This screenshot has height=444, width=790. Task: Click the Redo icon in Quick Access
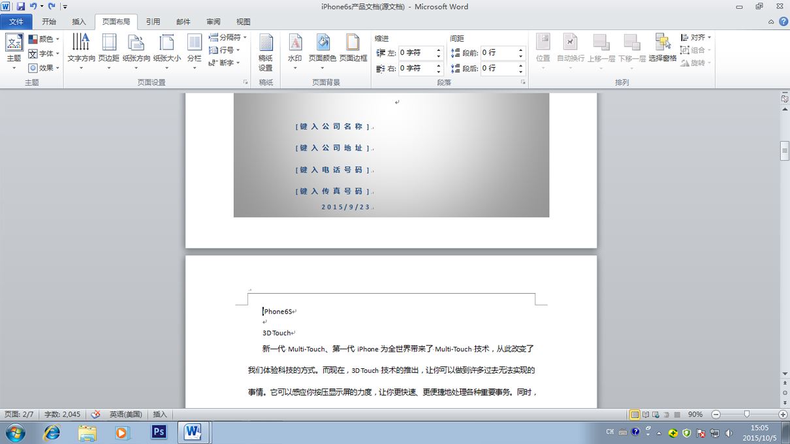[x=52, y=7]
